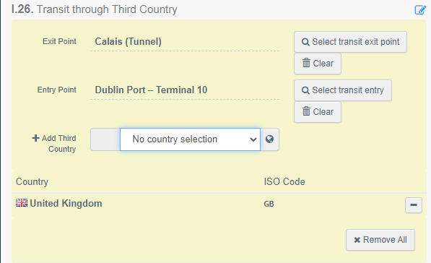This screenshot has height=263, width=431.
Task: Click the Calais (Tunnel) exit point field
Action: click(x=185, y=42)
